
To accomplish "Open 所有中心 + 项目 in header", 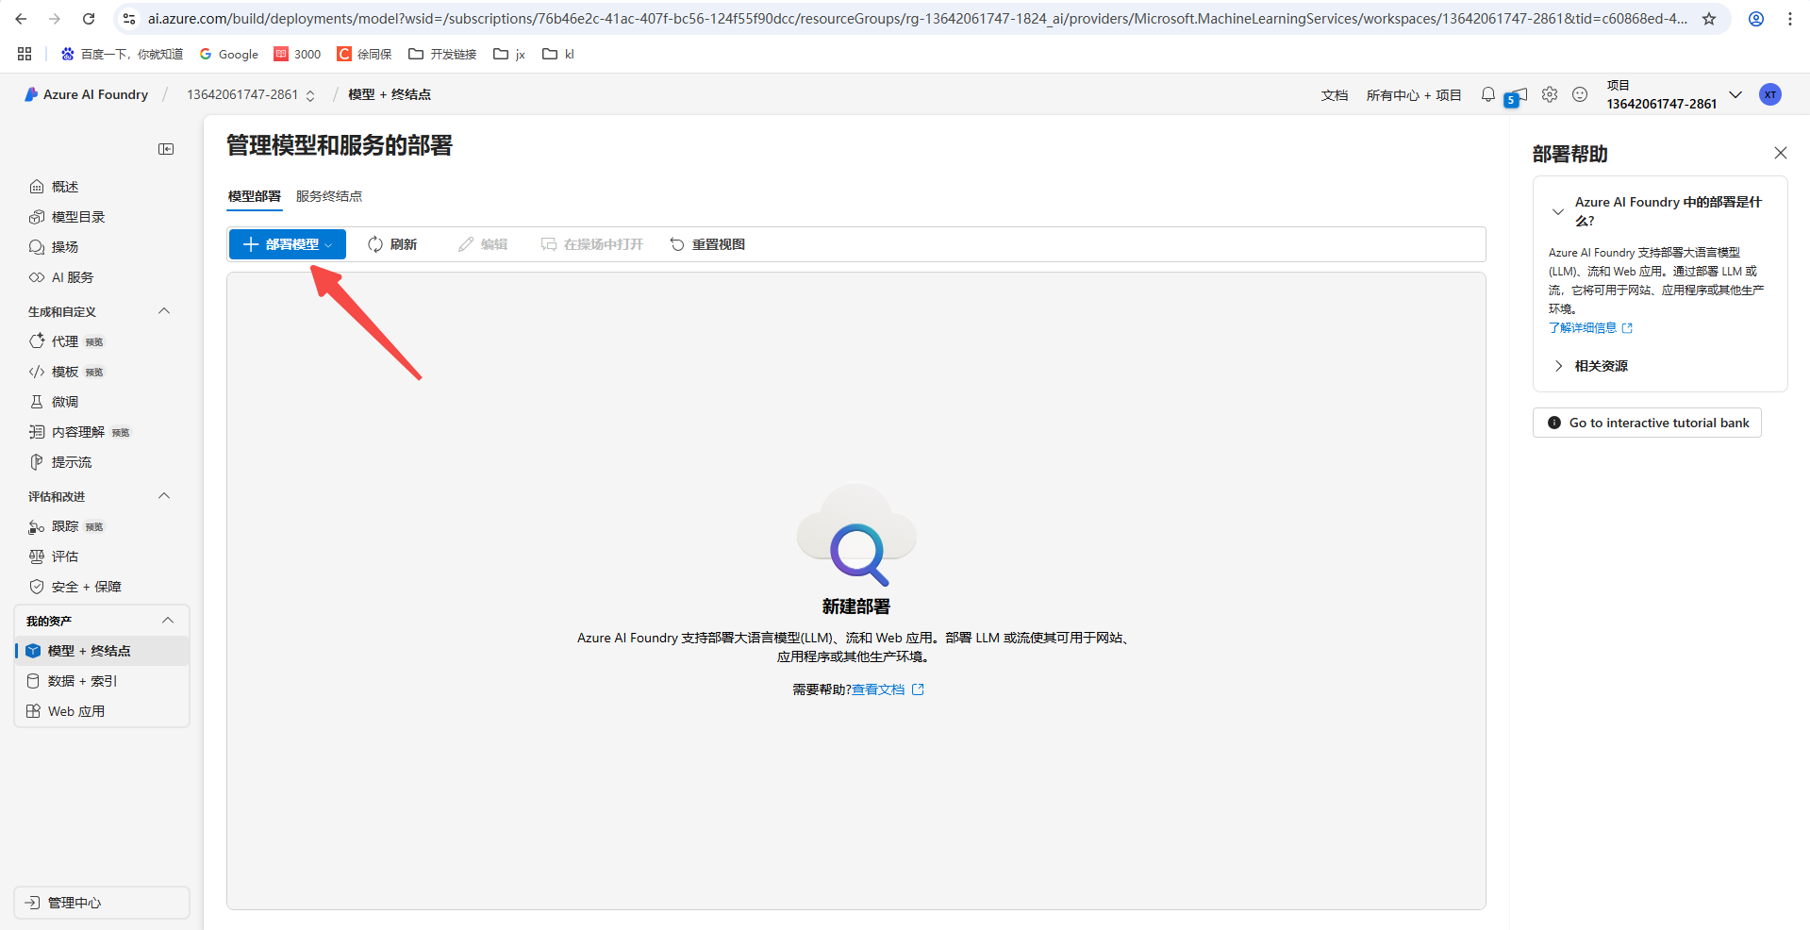I will click(x=1414, y=95).
